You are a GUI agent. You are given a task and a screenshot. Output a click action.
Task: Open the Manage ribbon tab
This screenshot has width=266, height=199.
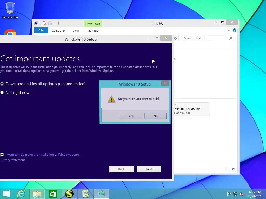click(93, 31)
